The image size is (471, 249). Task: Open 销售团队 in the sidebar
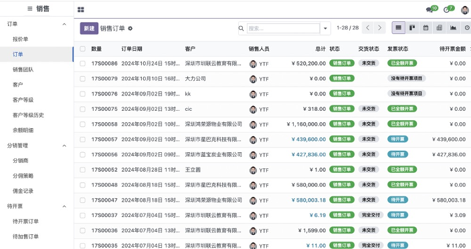point(23,69)
